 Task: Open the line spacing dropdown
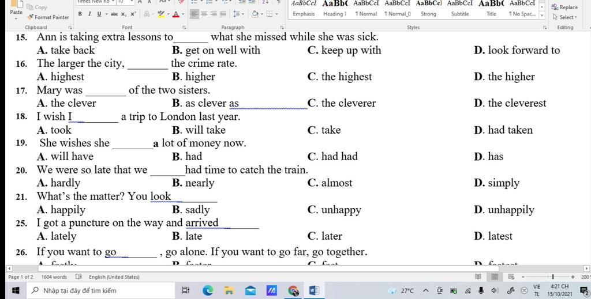pos(238,14)
